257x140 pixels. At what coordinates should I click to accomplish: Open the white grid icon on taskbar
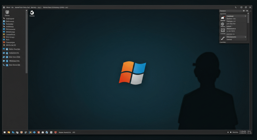[51, 132]
